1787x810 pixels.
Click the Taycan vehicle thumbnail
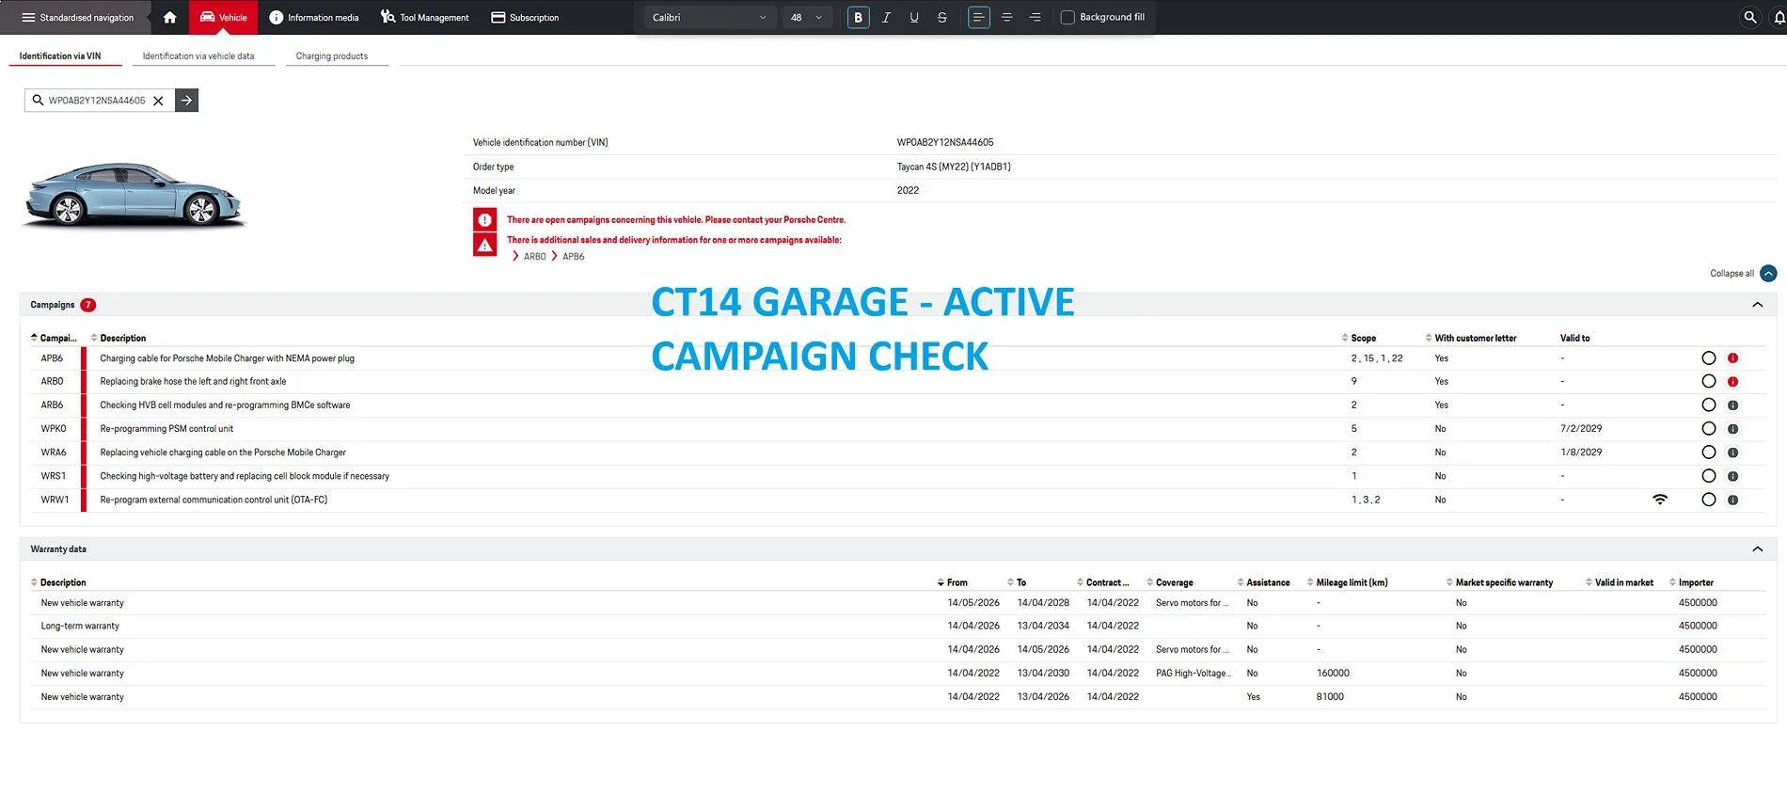coord(134,196)
